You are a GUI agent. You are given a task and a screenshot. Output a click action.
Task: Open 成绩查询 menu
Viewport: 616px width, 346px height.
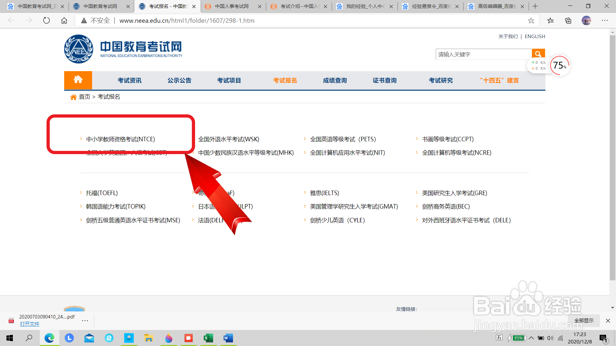335,80
